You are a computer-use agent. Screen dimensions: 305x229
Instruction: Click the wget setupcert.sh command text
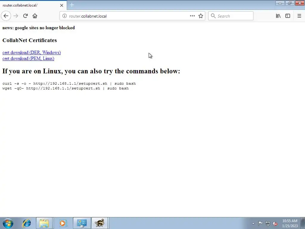[66, 88]
